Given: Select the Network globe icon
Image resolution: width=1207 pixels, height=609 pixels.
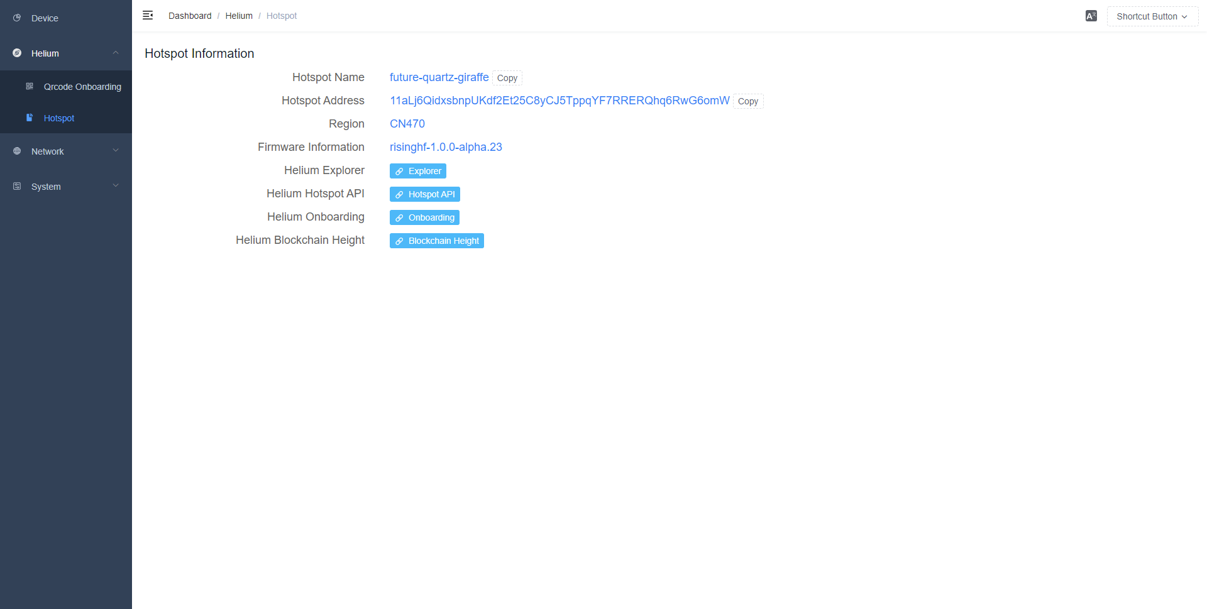Looking at the screenshot, I should coord(16,151).
